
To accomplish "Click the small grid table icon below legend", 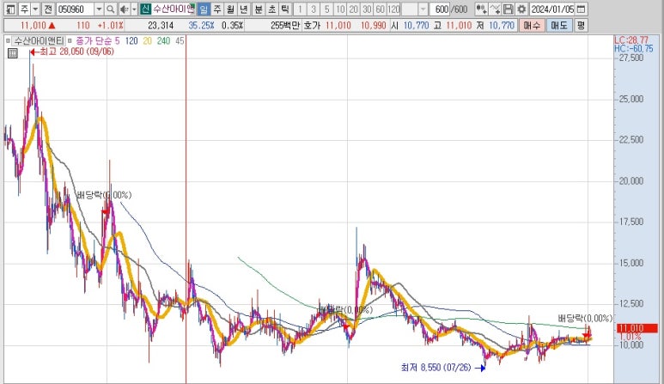I will click(13, 53).
